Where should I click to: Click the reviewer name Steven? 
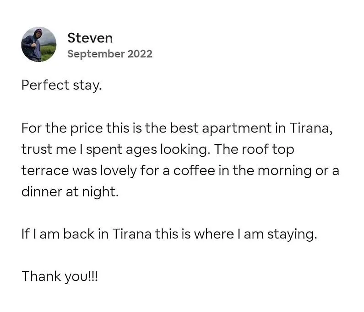click(90, 38)
